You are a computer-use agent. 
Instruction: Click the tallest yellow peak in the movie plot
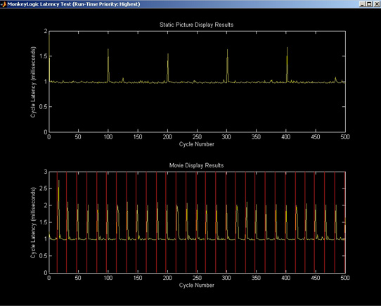click(59, 195)
